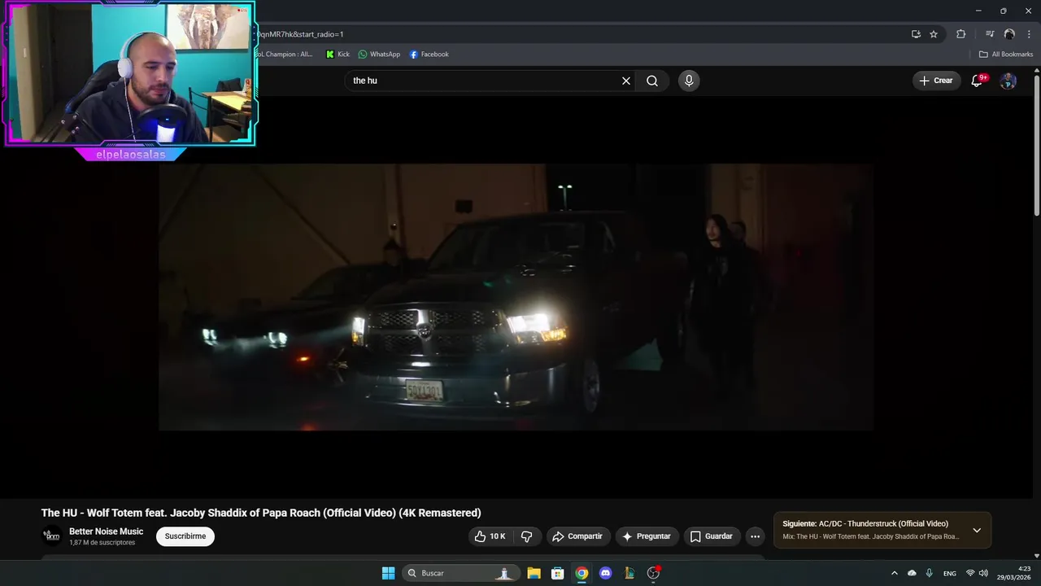This screenshot has width=1041, height=586.
Task: Open the WhatsApp bookmark
Action: point(379,55)
